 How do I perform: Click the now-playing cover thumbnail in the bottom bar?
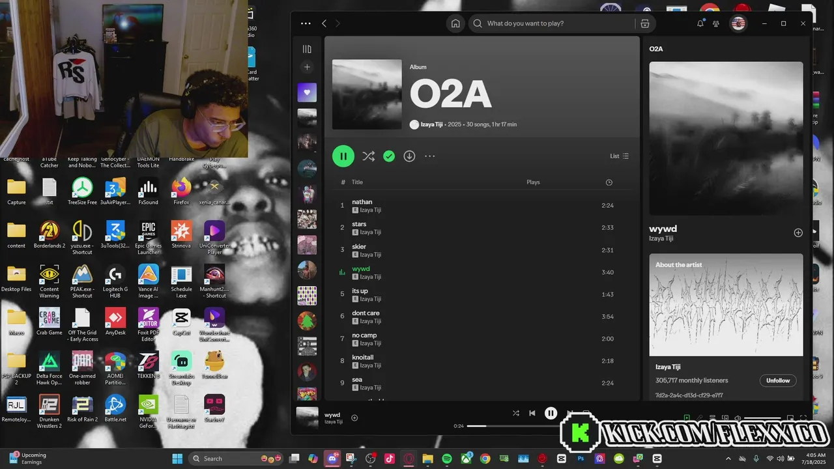tap(308, 418)
